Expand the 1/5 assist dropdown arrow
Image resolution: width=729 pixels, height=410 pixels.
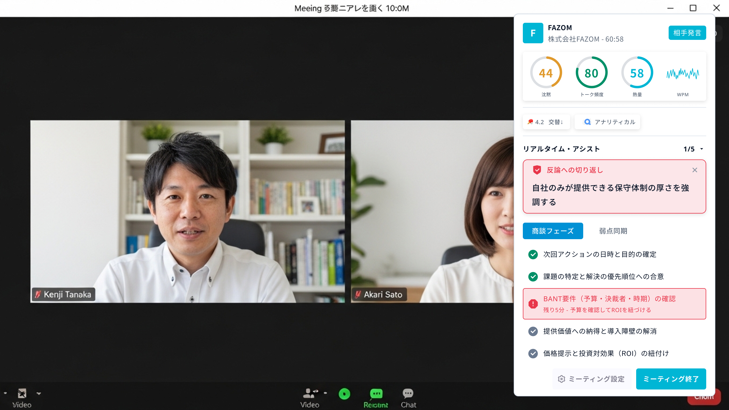pos(702,149)
